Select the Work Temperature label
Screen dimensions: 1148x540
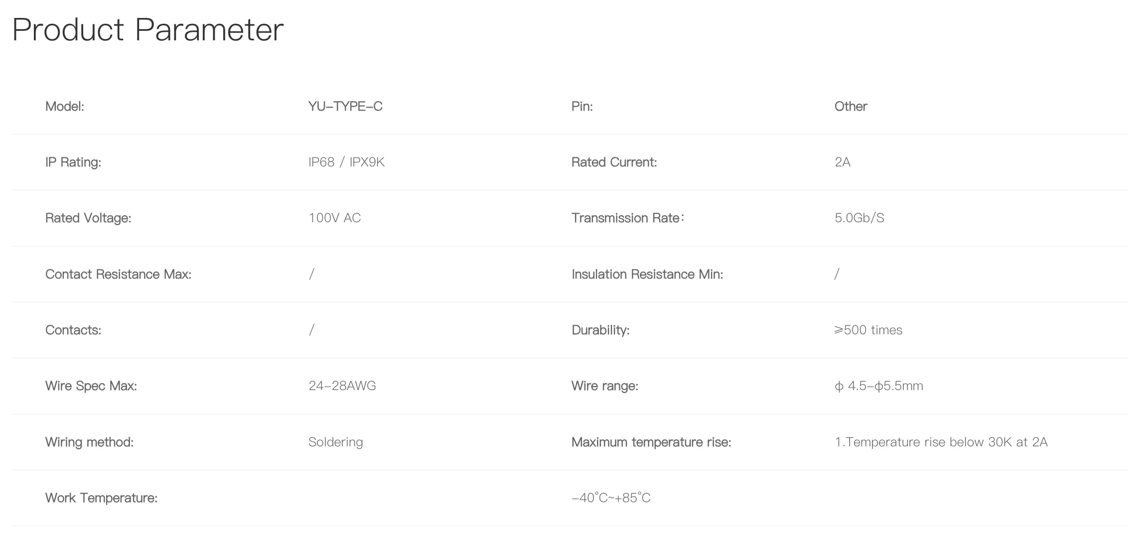101,498
